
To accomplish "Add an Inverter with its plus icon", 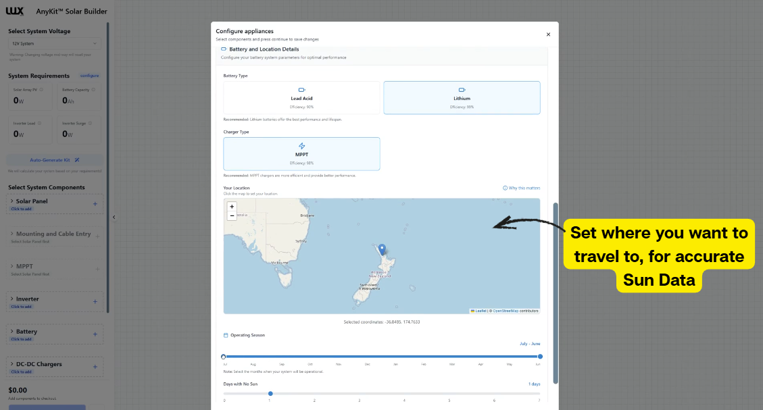I will [x=95, y=301].
